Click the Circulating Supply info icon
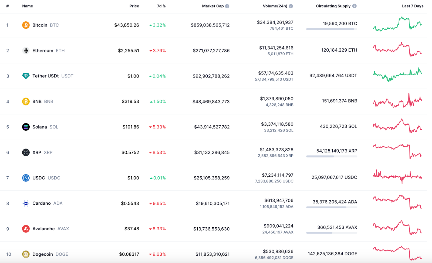432x263 pixels. (355, 6)
